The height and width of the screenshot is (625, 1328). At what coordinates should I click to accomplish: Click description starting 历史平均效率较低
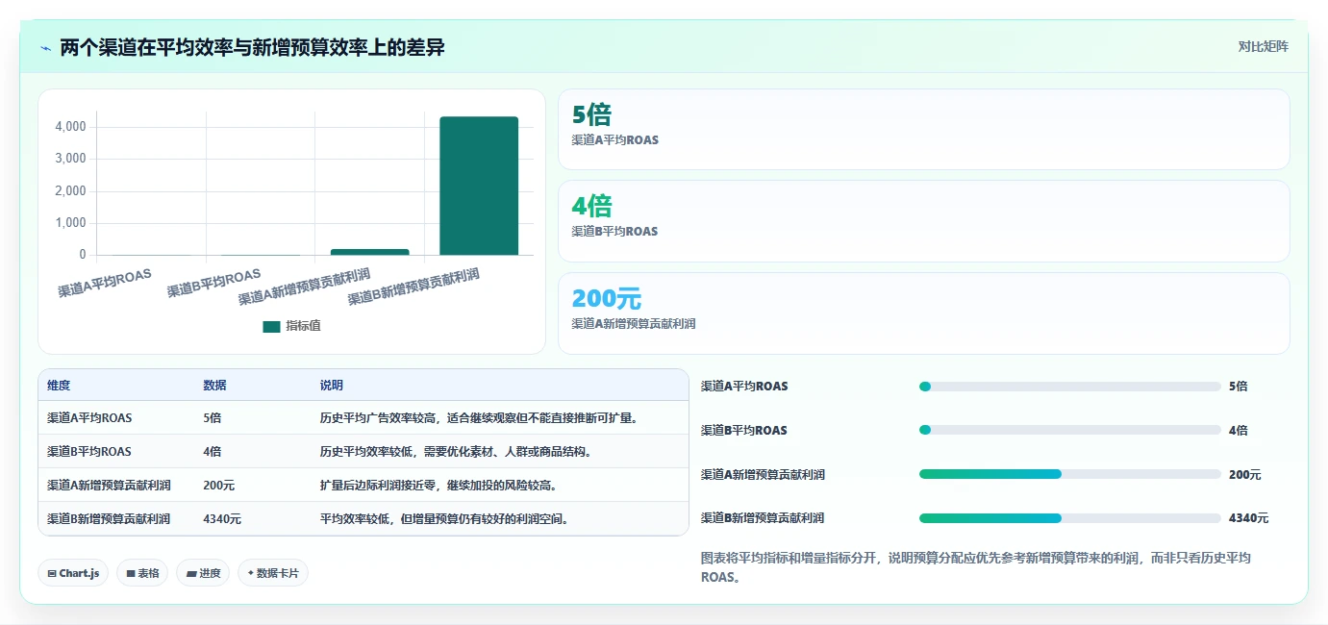click(456, 451)
